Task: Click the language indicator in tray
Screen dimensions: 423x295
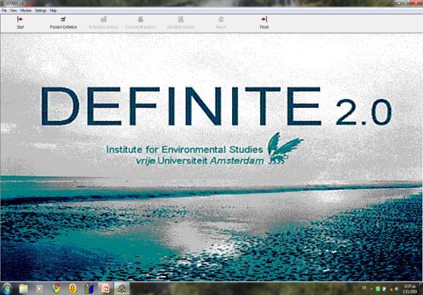Action: [364, 288]
